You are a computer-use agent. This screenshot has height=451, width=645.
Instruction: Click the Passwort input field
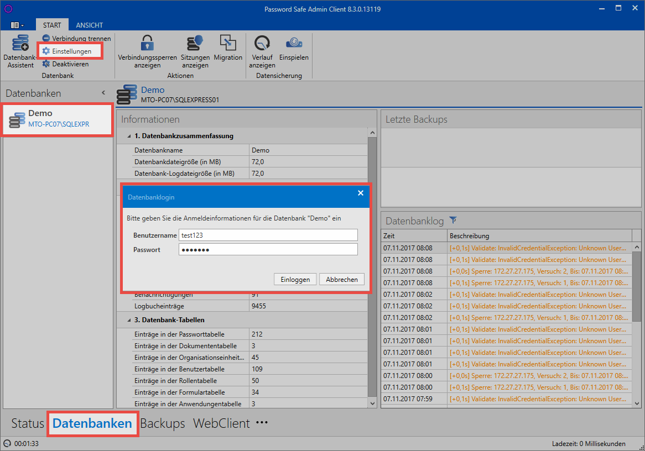268,250
